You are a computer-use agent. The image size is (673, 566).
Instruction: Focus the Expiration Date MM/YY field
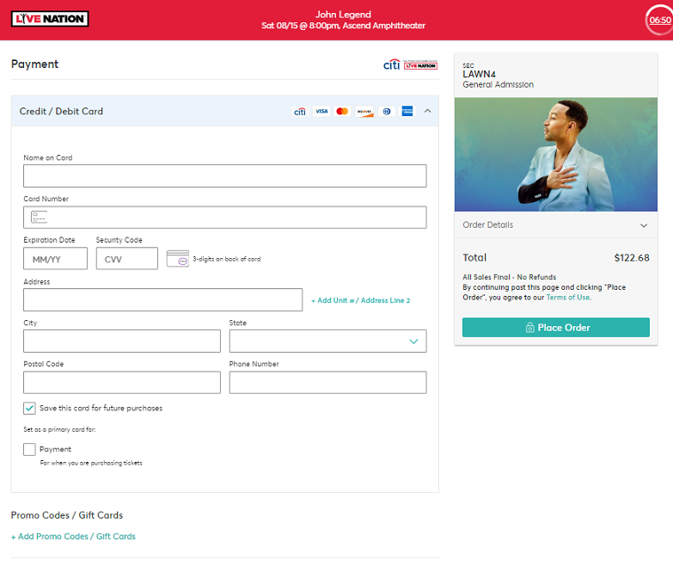tap(55, 259)
